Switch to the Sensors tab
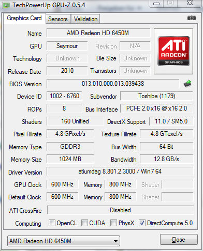This screenshot has width=203, height=251. (x=58, y=19)
